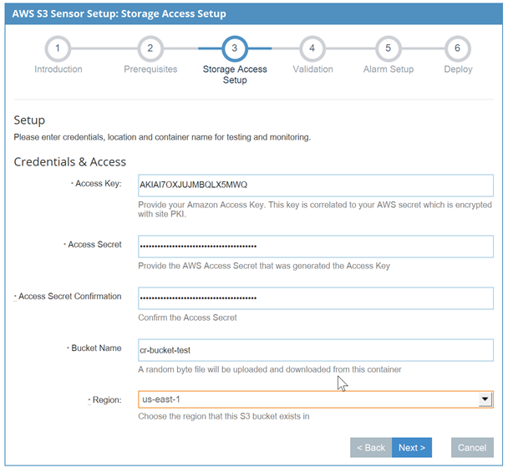This screenshot has height=468, width=508.
Task: Click the 'Validation' step label
Action: pos(313,69)
